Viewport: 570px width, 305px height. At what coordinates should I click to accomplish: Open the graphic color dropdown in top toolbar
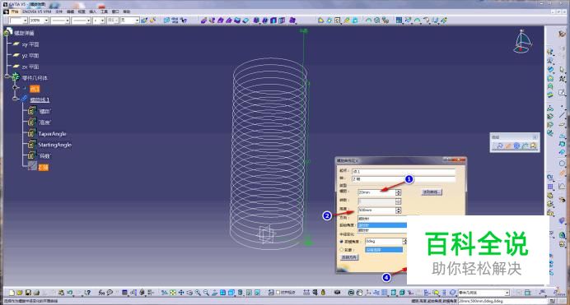click(x=25, y=21)
